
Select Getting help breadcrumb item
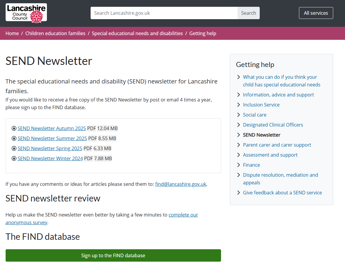[202, 33]
